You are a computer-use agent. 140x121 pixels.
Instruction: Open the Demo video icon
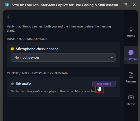click(x=131, y=98)
